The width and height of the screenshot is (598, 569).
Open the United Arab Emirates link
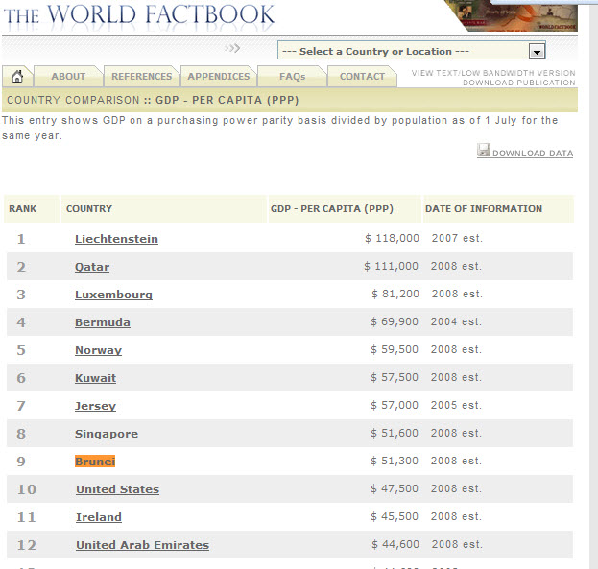pos(142,545)
